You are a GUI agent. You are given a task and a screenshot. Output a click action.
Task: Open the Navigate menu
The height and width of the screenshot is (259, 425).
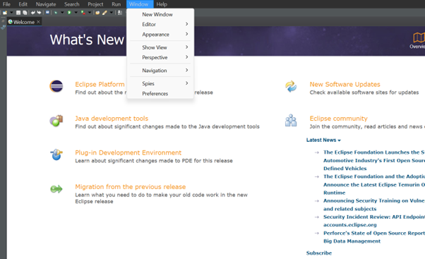coord(46,4)
